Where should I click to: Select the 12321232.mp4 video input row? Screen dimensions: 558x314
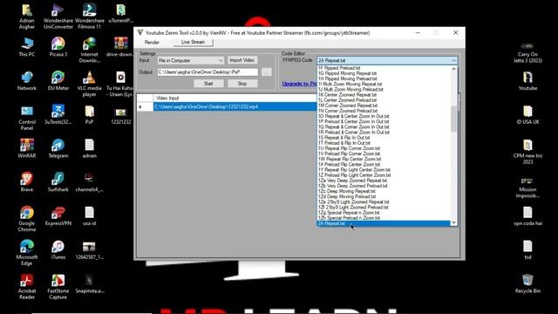coord(235,106)
